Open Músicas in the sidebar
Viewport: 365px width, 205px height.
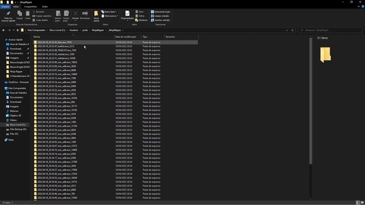(14, 111)
